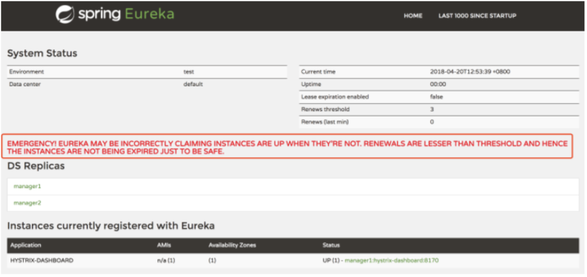Select the Data center label
This screenshot has width=587, height=277.
pos(25,84)
